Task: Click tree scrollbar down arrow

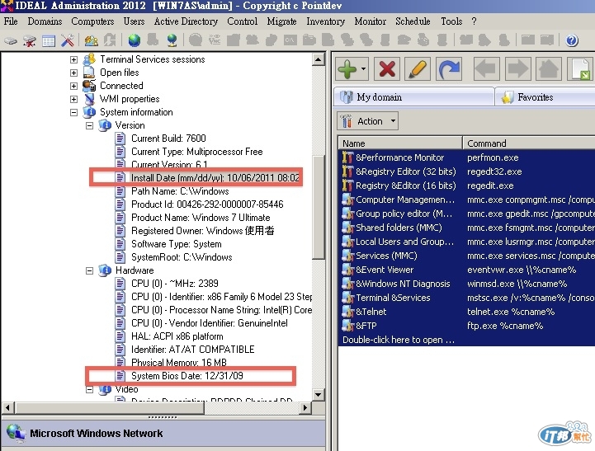Action: tap(318, 395)
